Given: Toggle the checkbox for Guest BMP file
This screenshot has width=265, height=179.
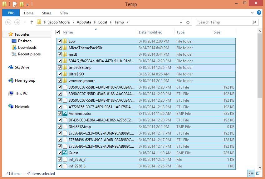Looking at the screenshot, I should click(x=60, y=153).
